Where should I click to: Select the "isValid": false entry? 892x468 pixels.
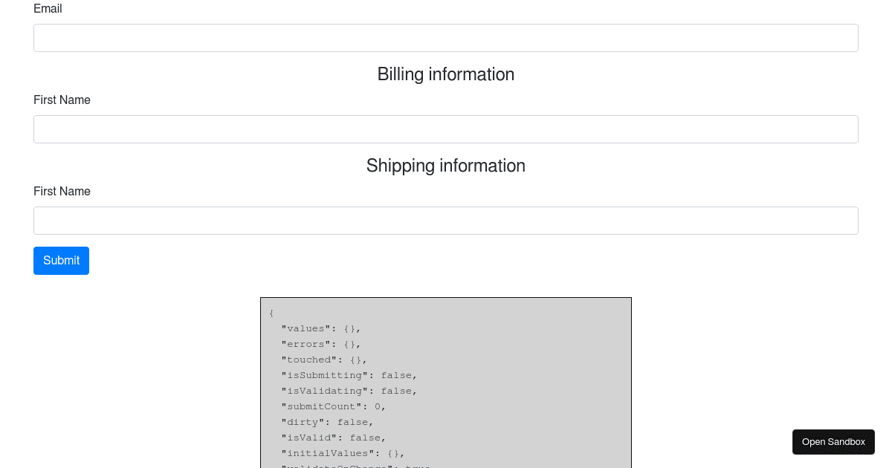pyautogui.click(x=334, y=438)
